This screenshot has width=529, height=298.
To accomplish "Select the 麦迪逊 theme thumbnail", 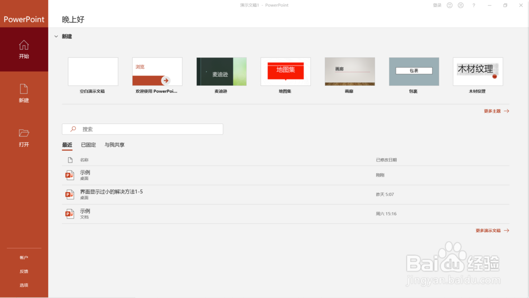I will [221, 71].
